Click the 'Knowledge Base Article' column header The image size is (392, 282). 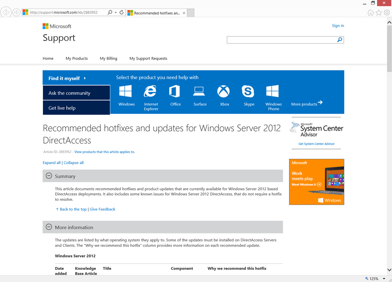(86, 271)
